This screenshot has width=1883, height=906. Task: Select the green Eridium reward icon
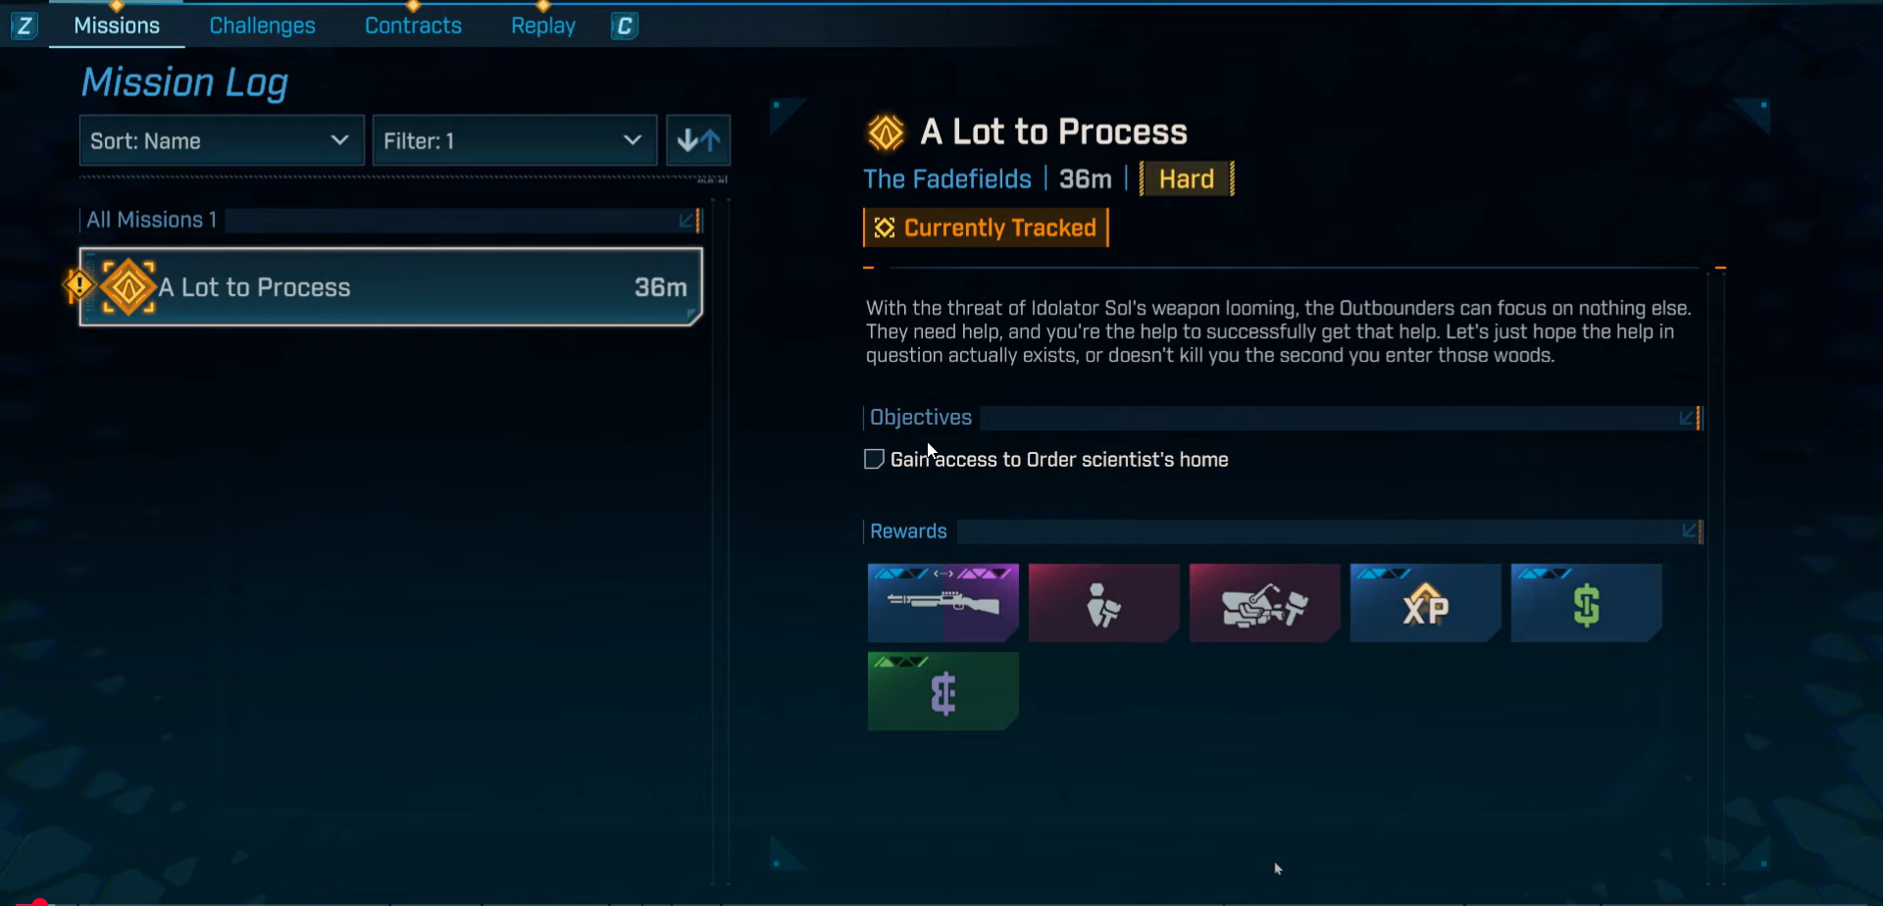pos(942,690)
